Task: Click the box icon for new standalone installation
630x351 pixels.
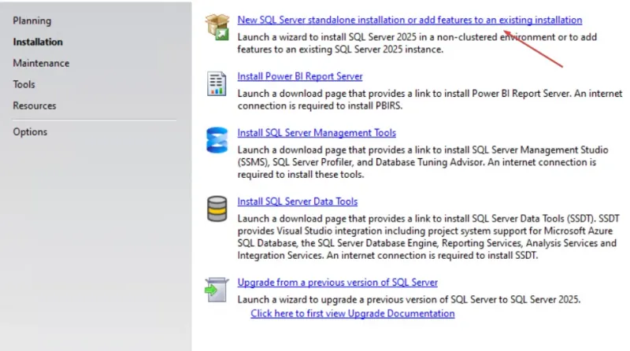Action: [x=217, y=27]
